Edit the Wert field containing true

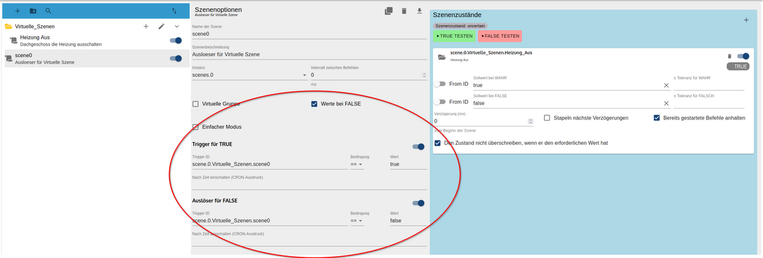408,164
